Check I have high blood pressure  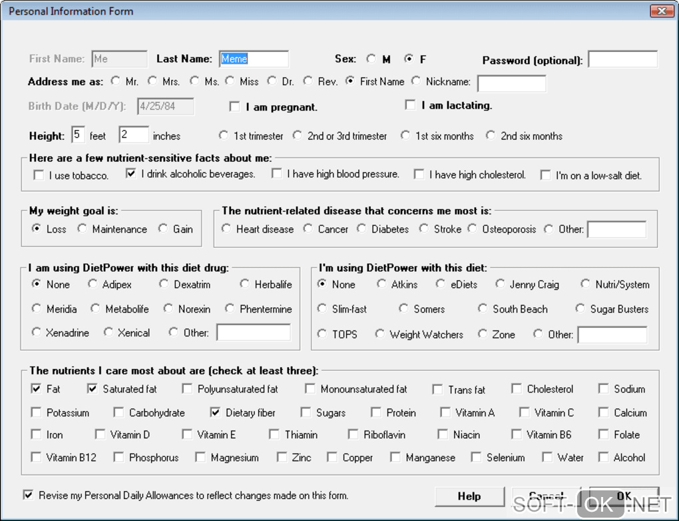pyautogui.click(x=277, y=174)
